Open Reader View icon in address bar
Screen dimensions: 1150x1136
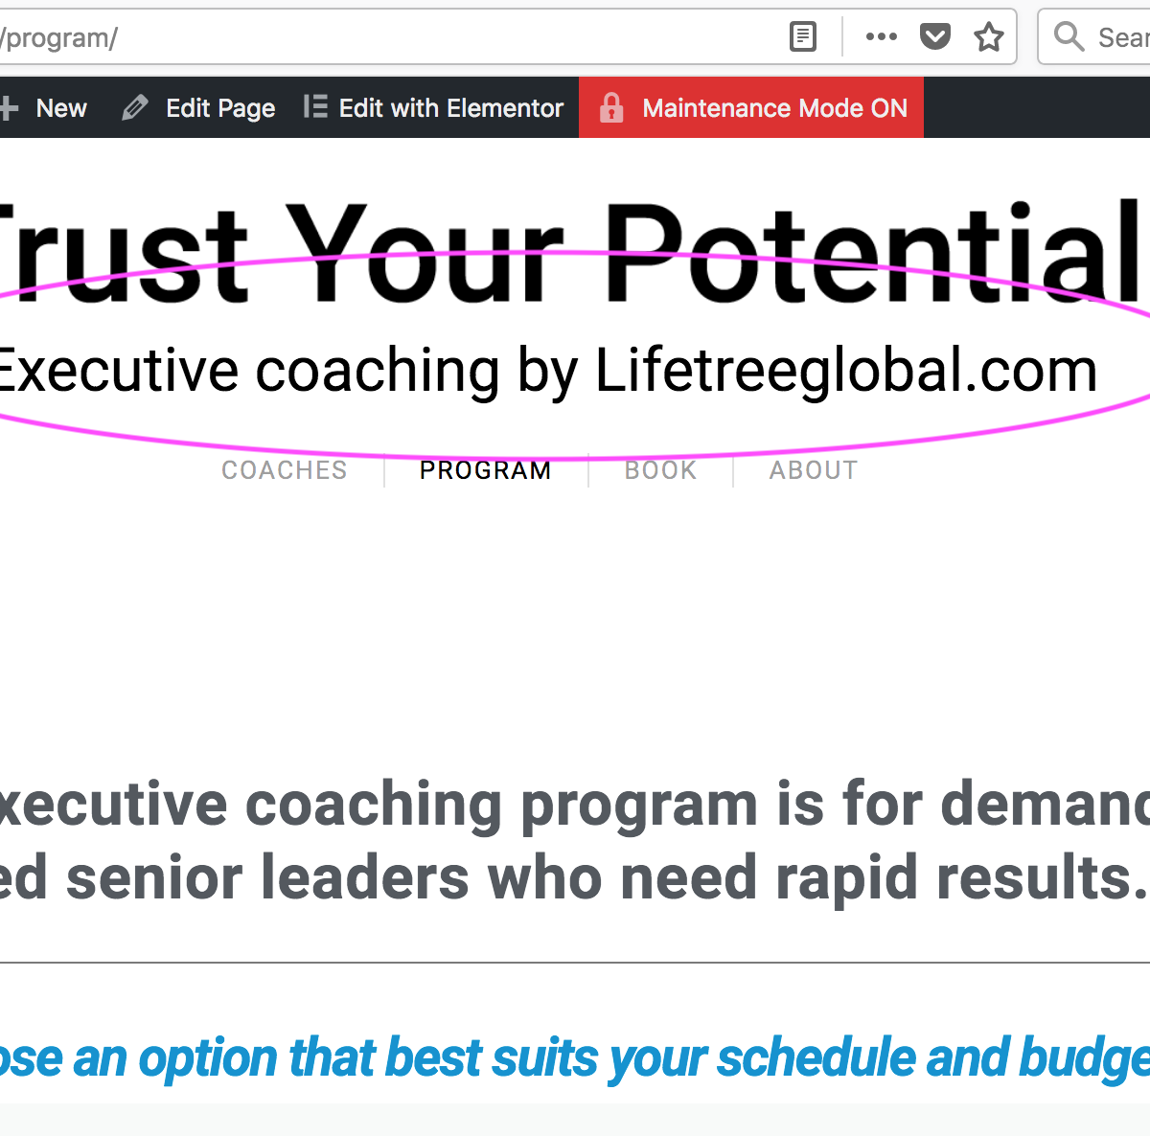pos(803,37)
